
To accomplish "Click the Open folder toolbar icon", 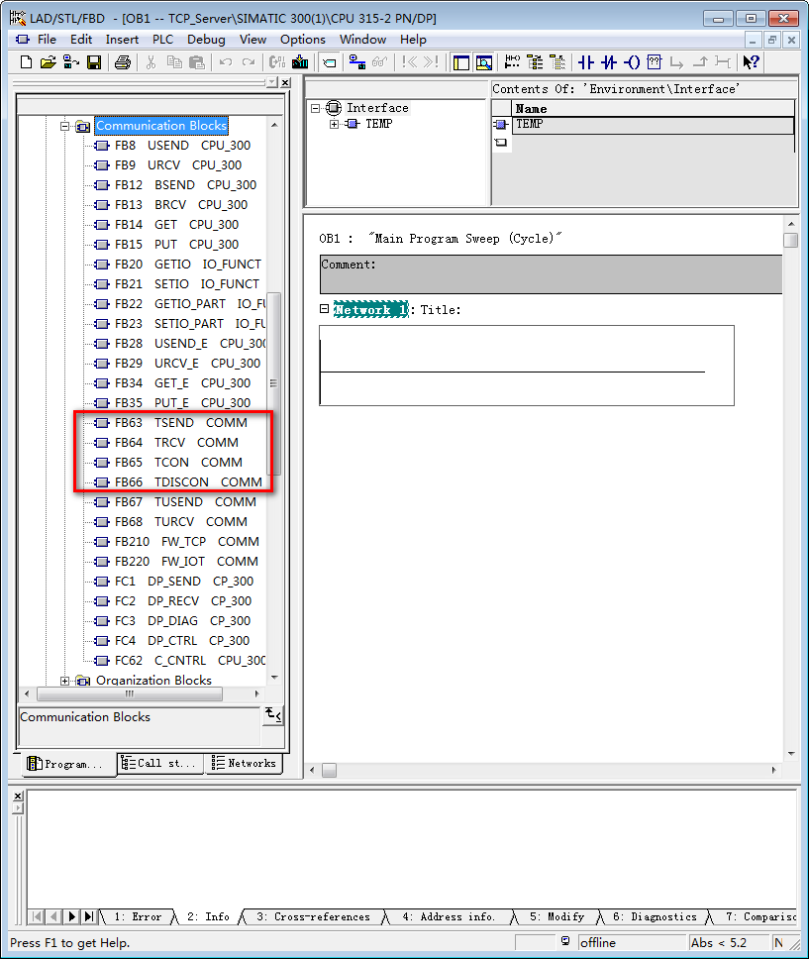I will pos(48,61).
